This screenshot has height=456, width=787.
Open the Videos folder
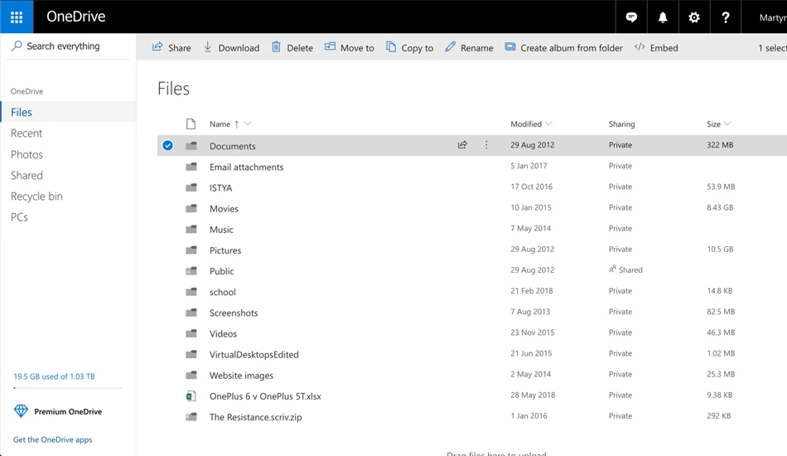click(x=223, y=333)
